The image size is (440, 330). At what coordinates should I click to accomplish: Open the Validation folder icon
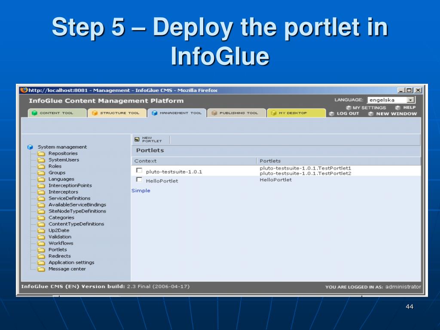point(41,237)
